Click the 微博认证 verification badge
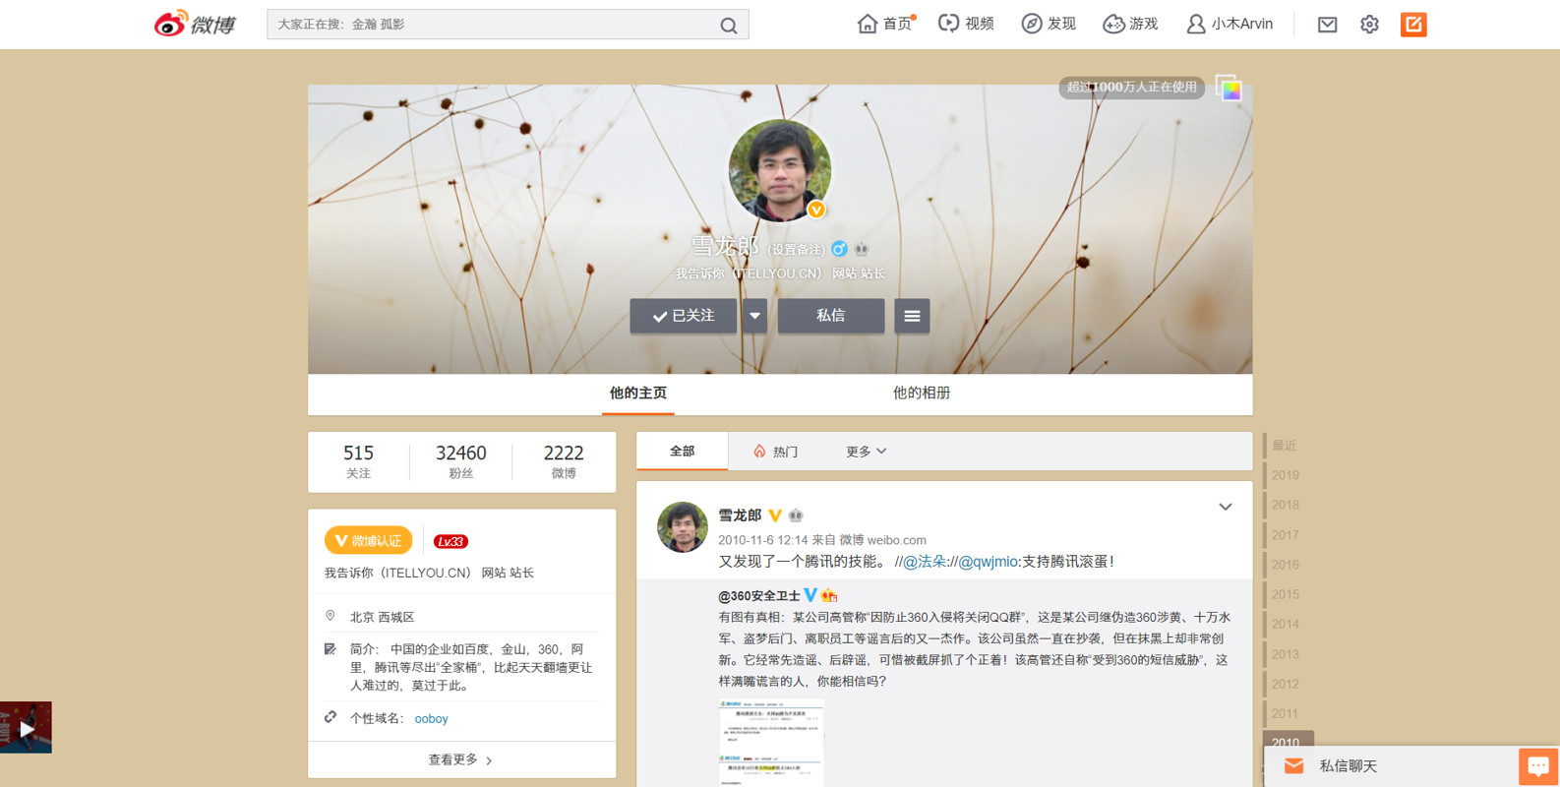This screenshot has height=787, width=1560. (x=369, y=540)
